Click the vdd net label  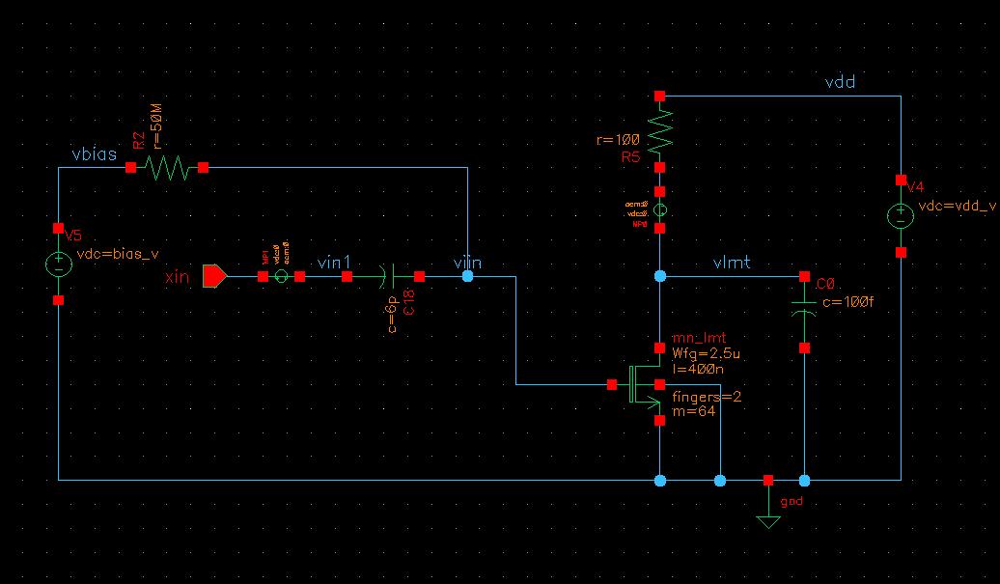(x=840, y=82)
